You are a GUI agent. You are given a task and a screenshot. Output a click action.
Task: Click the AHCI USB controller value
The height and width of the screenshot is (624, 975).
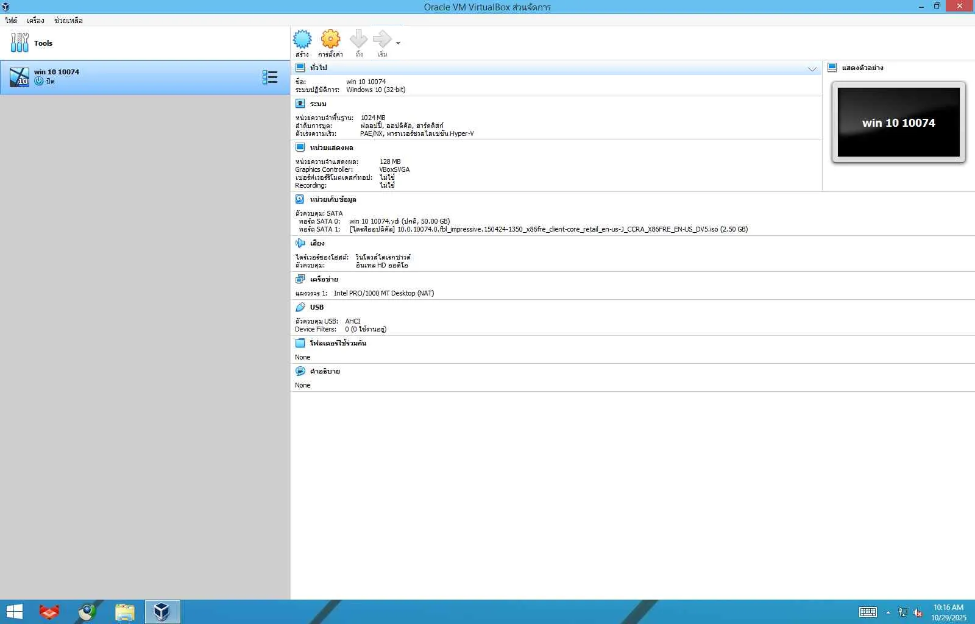pos(353,321)
